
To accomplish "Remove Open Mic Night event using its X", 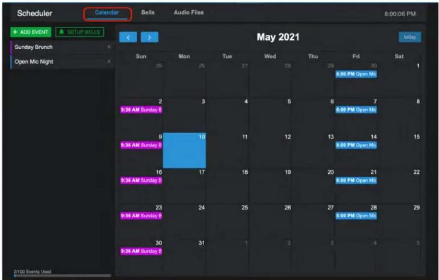I will tap(109, 61).
